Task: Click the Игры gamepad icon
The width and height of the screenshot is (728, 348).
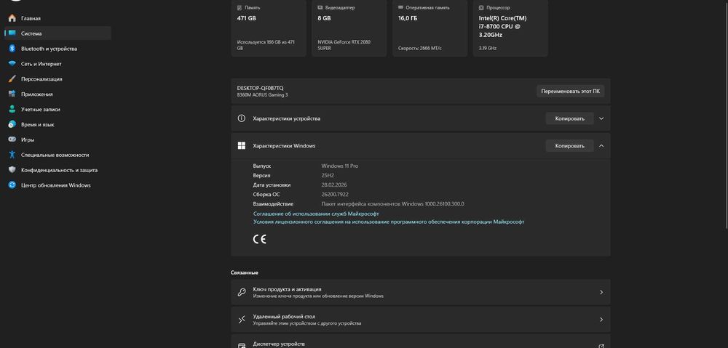Action: 12,139
